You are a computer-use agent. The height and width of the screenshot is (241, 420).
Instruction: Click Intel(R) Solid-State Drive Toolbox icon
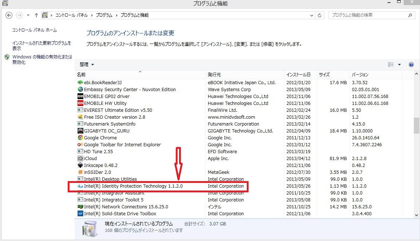coord(80,213)
